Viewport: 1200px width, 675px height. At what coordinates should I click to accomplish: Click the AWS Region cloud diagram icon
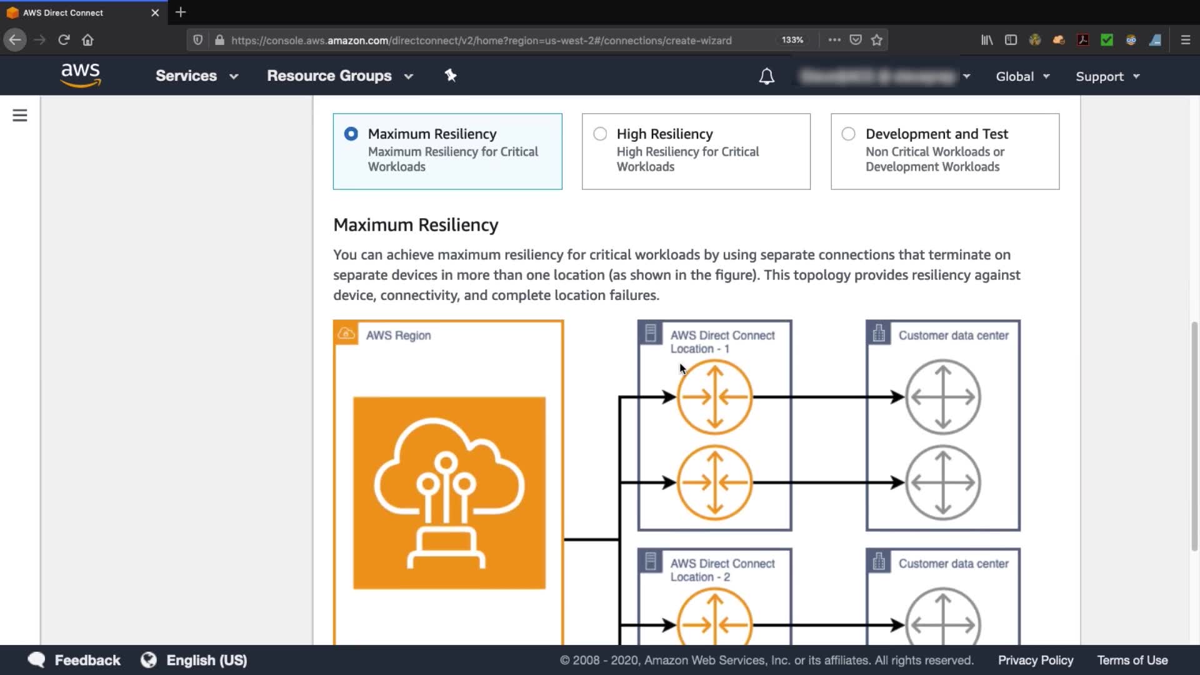[449, 492]
